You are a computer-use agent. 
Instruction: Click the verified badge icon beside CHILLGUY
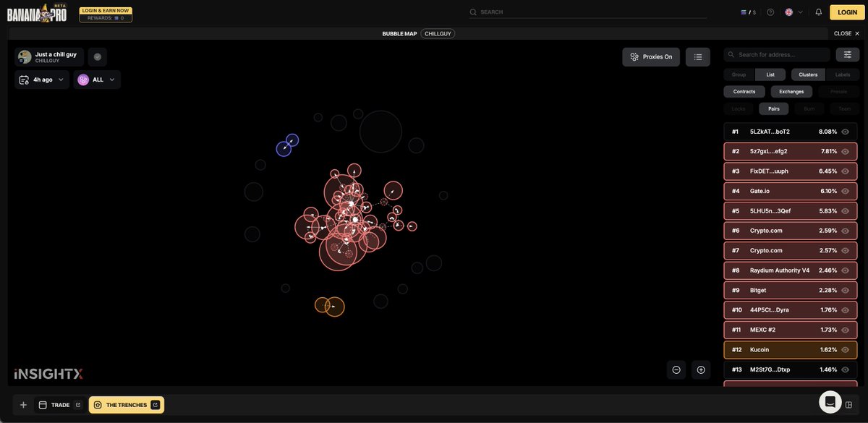[x=98, y=57]
